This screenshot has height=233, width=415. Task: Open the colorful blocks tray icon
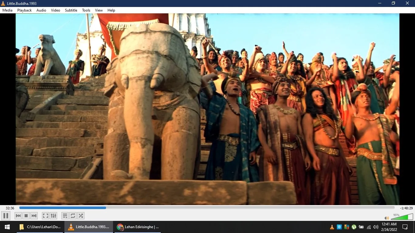coord(347,227)
